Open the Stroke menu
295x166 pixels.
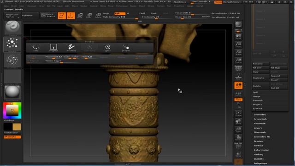point(151,6)
